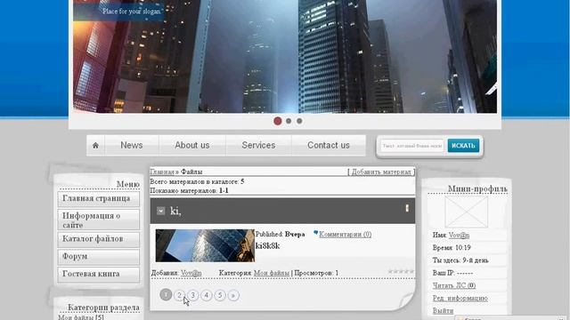Go to About us page
The height and width of the screenshot is (320, 570).
[192, 146]
